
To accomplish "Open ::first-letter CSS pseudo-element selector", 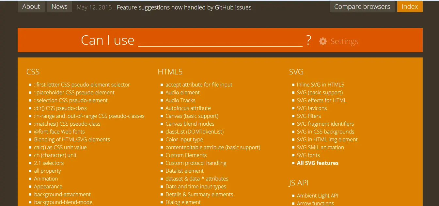I will click(82, 85).
